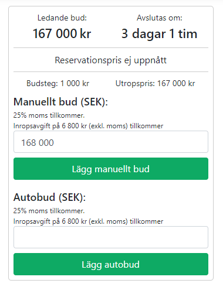Viewport: 223px width, 287px height.
Task: Click the Inropsavgift note above autobud field
Action: 88,221
